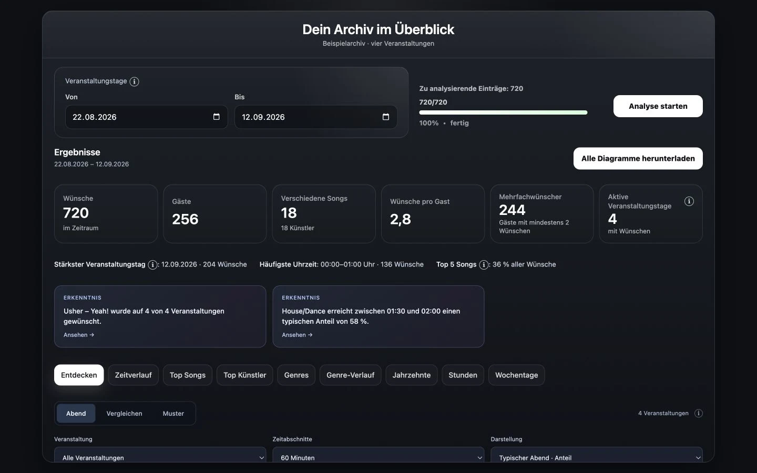This screenshot has height=473, width=757.
Task: Open the Top Künstler tab
Action: (x=245, y=375)
